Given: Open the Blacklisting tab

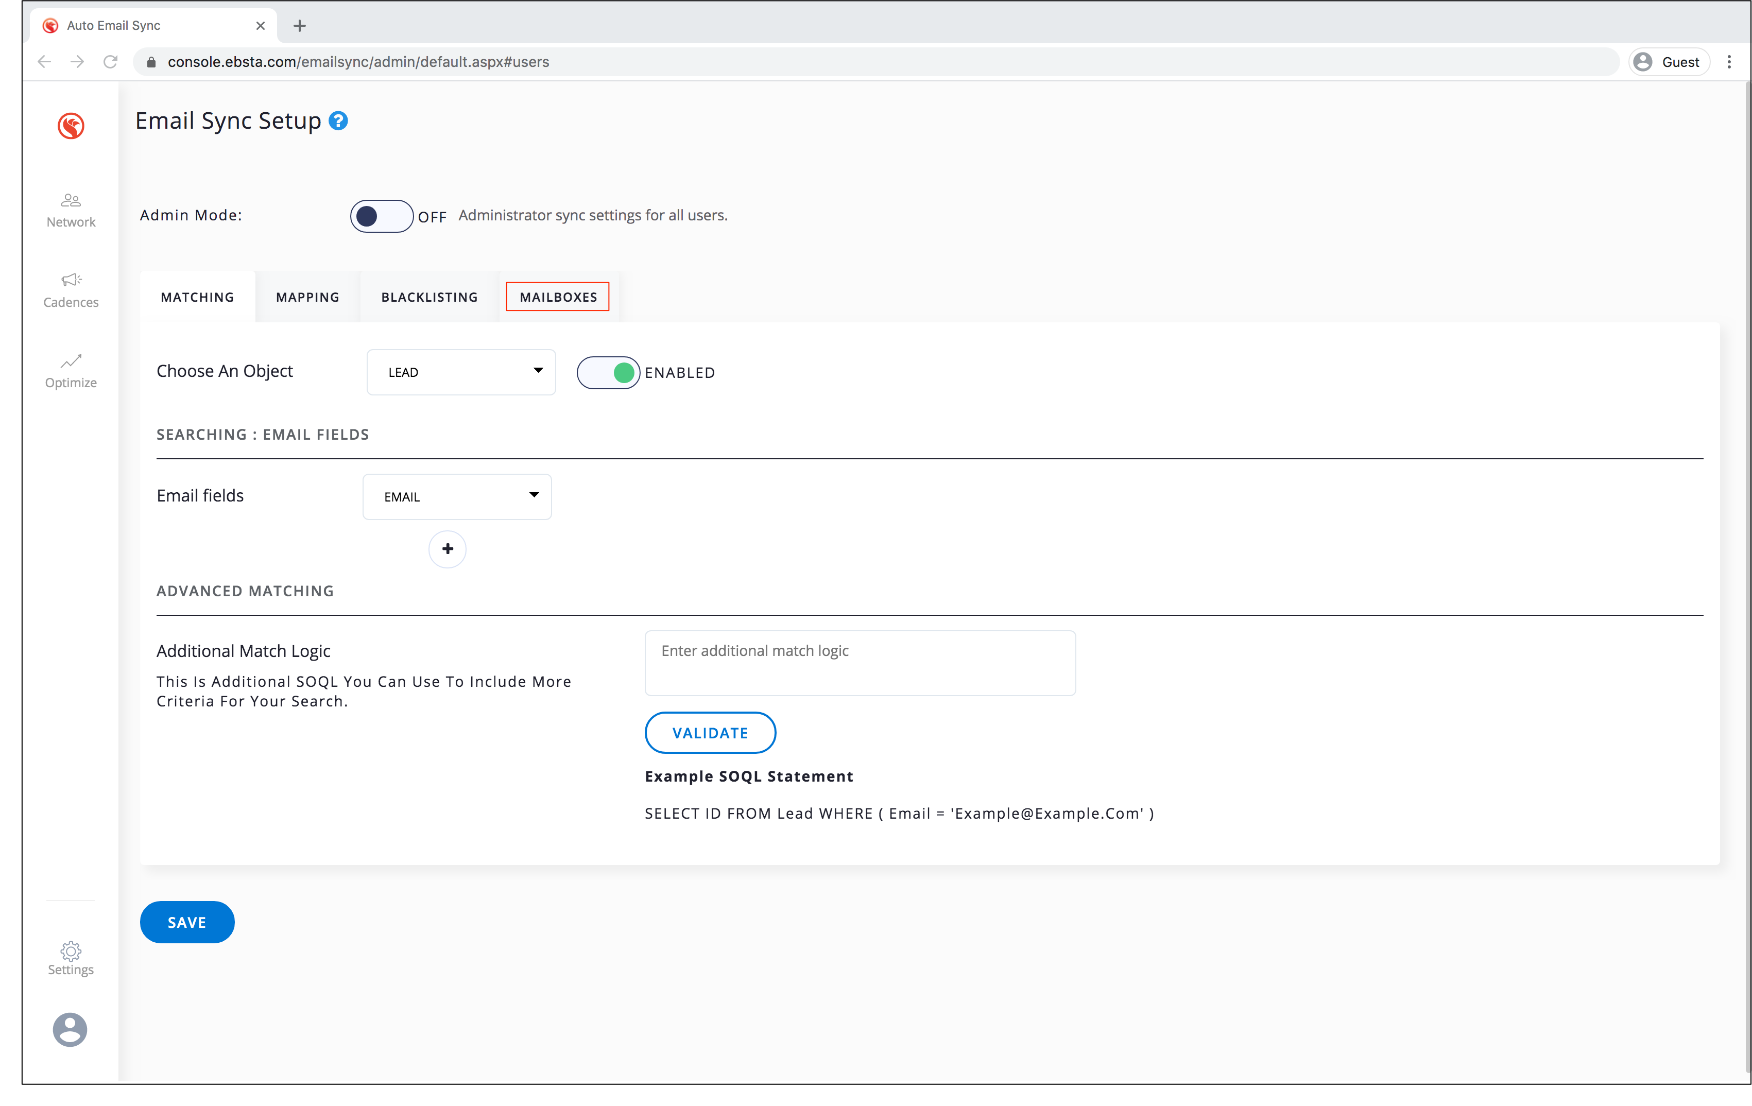Looking at the screenshot, I should pyautogui.click(x=430, y=297).
